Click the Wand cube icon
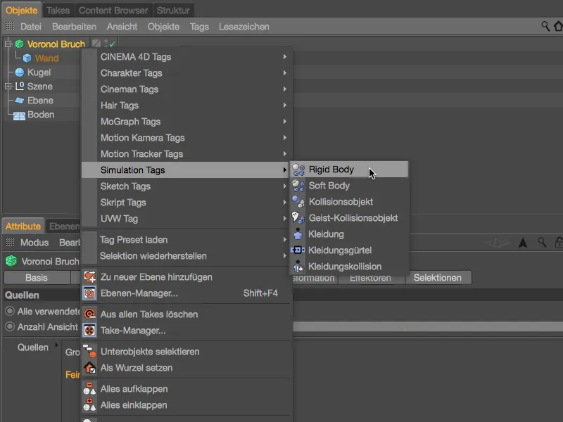Viewport: 563px width, 422px height. (27, 58)
